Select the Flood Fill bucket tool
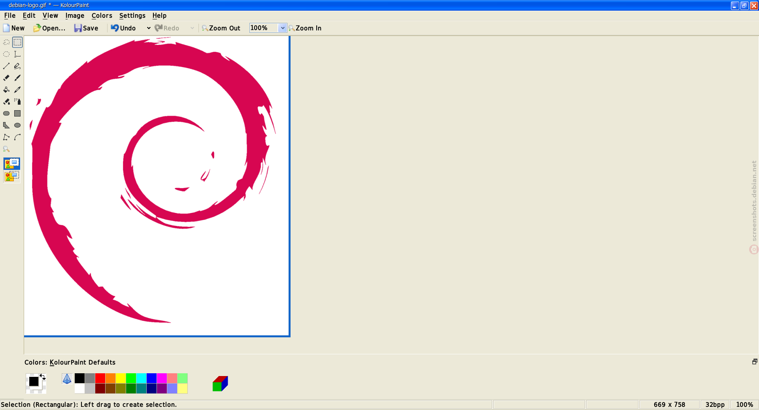This screenshot has width=759, height=410. (6, 90)
